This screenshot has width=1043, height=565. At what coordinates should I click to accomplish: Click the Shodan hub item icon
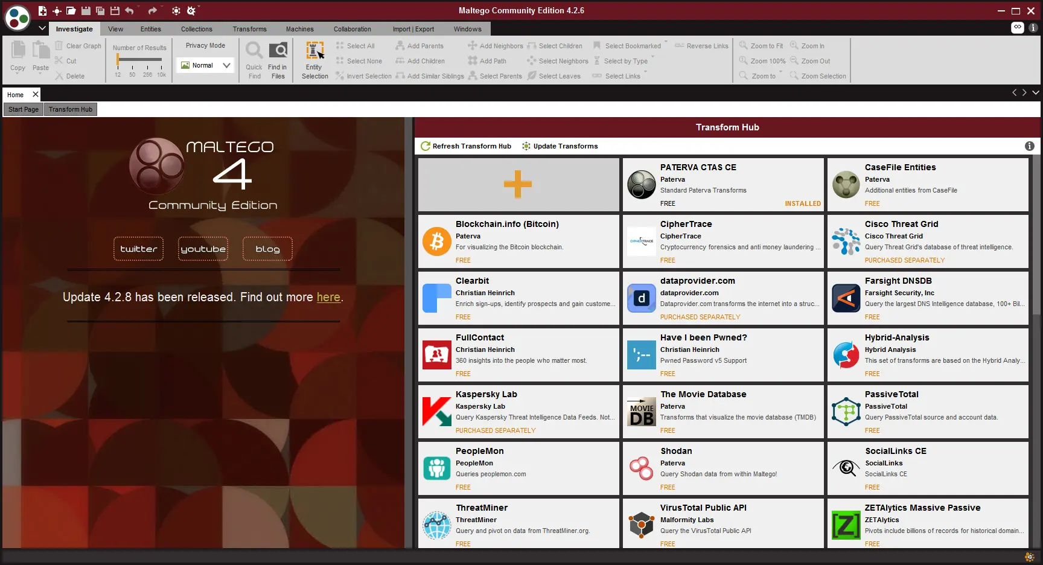coord(642,468)
